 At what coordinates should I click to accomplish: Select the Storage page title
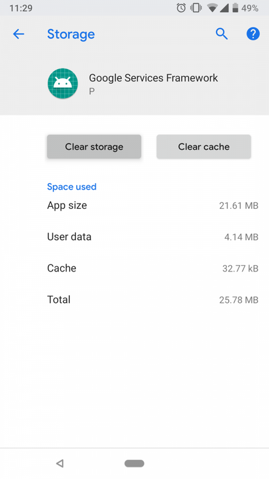(x=71, y=34)
